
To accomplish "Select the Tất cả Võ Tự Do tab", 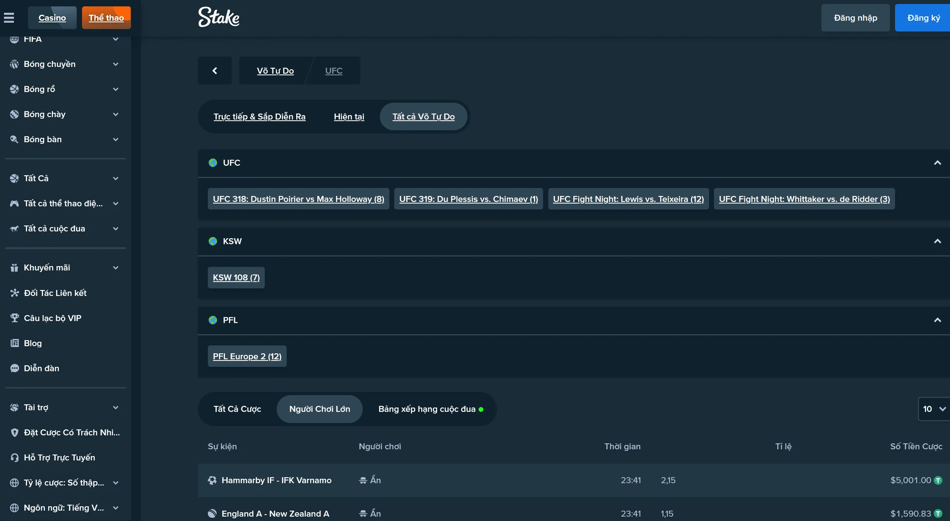I will 423,116.
